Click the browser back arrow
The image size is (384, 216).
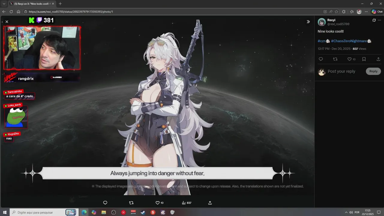(4, 12)
